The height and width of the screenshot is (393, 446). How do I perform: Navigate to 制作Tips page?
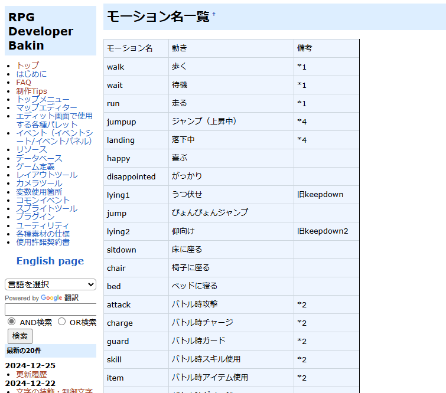coord(32,91)
